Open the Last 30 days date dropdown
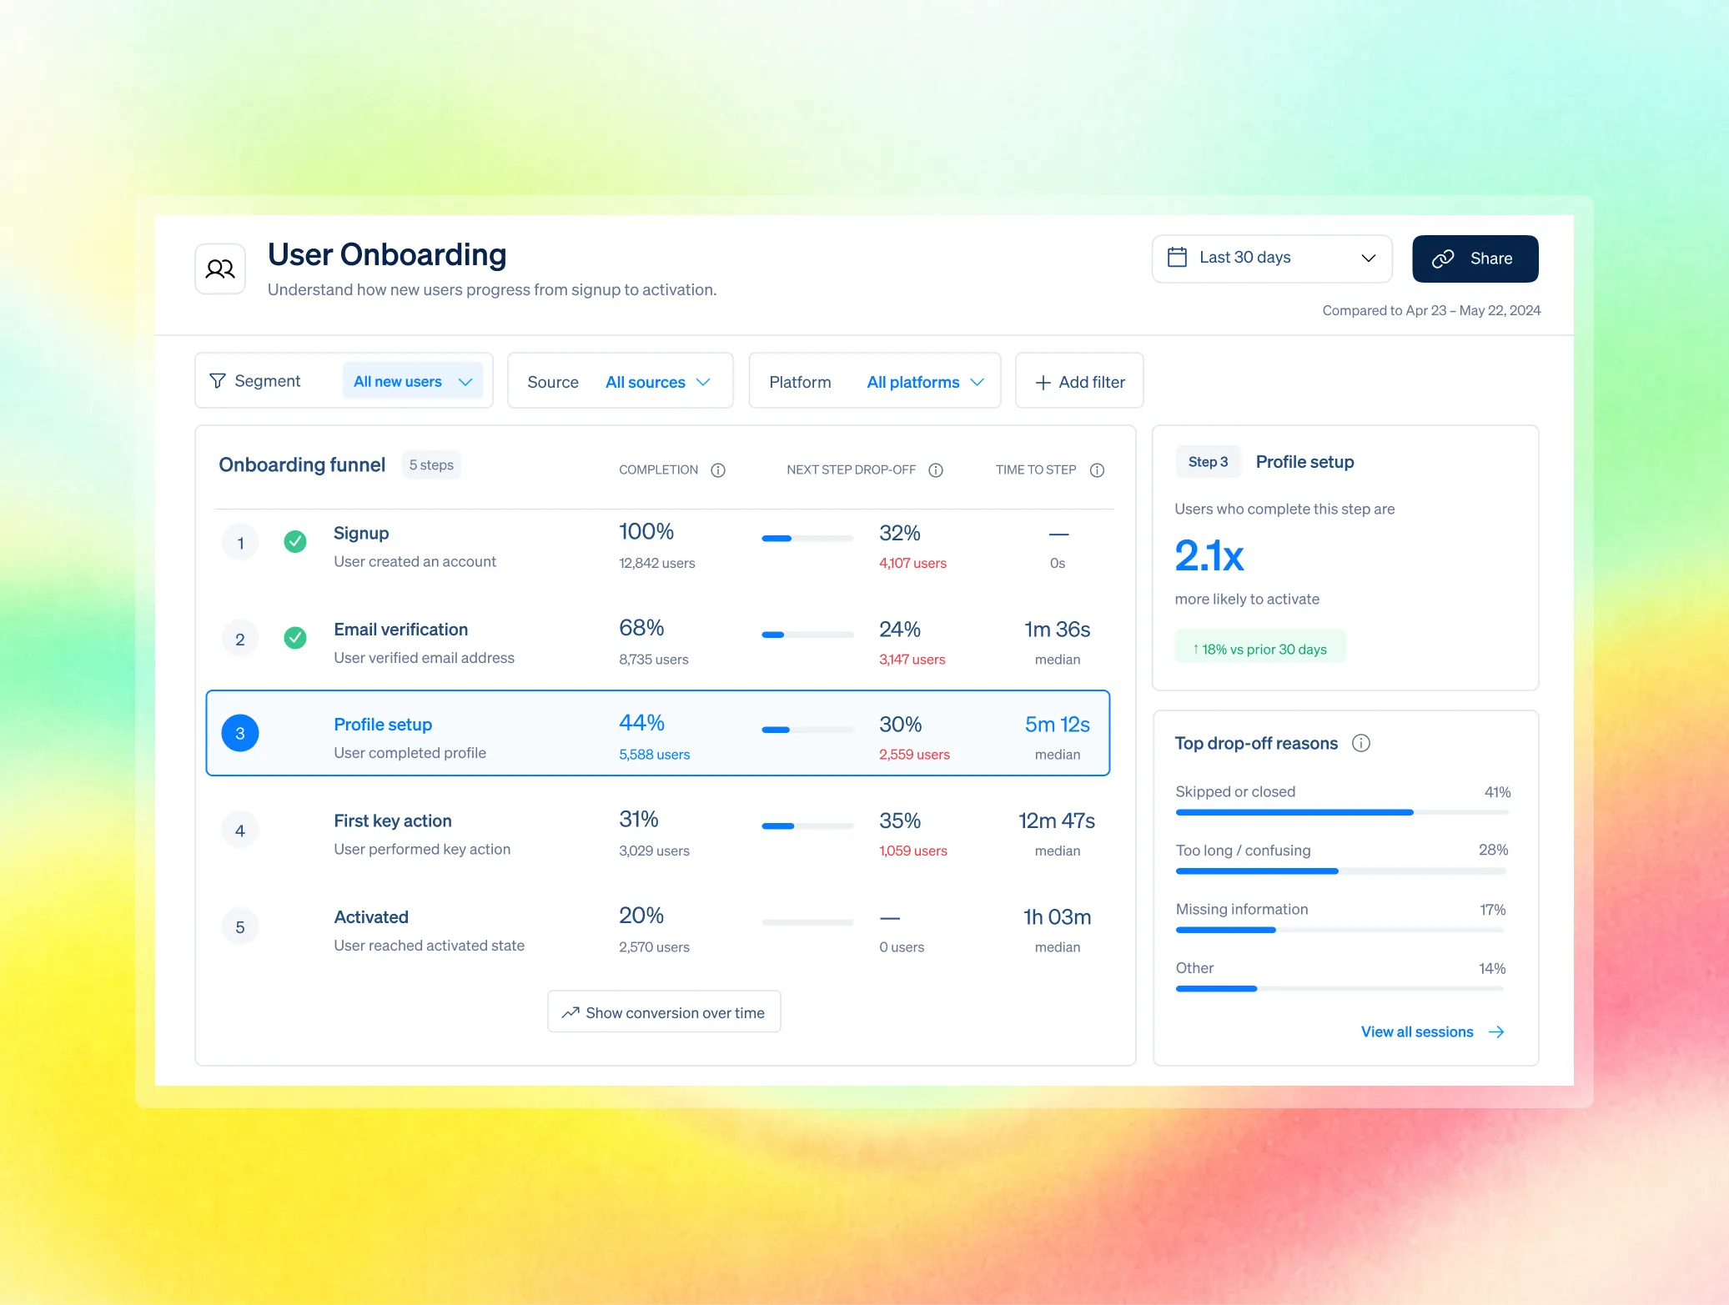 pos(1272,258)
